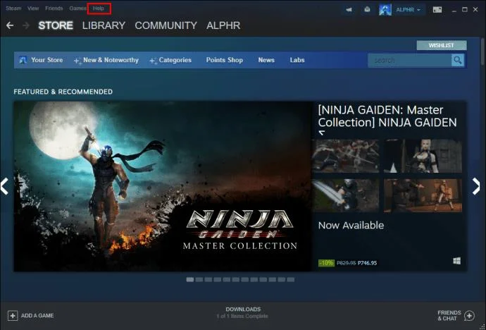The height and width of the screenshot is (330, 486).
Task: Open the WISHLIST button
Action: [x=442, y=45]
